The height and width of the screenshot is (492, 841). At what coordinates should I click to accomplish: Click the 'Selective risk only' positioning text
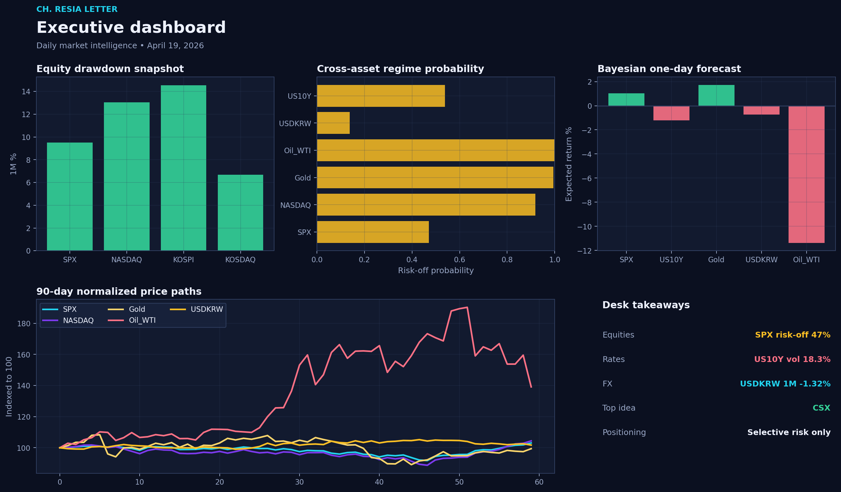click(789, 432)
